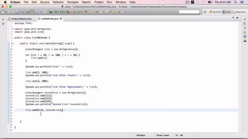
Task: Open the Navigate menu
Action: 73,2
